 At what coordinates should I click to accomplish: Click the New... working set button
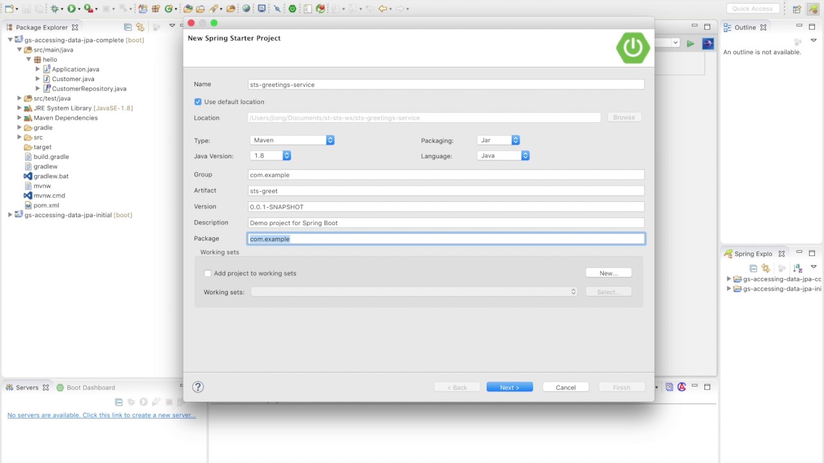[x=608, y=273]
